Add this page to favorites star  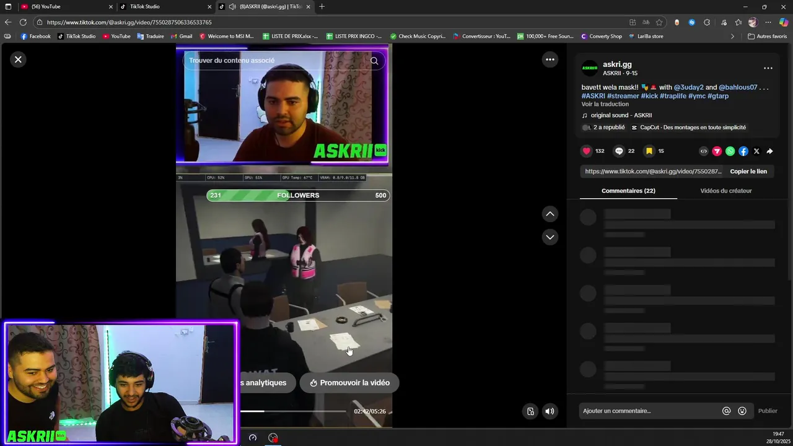point(659,22)
